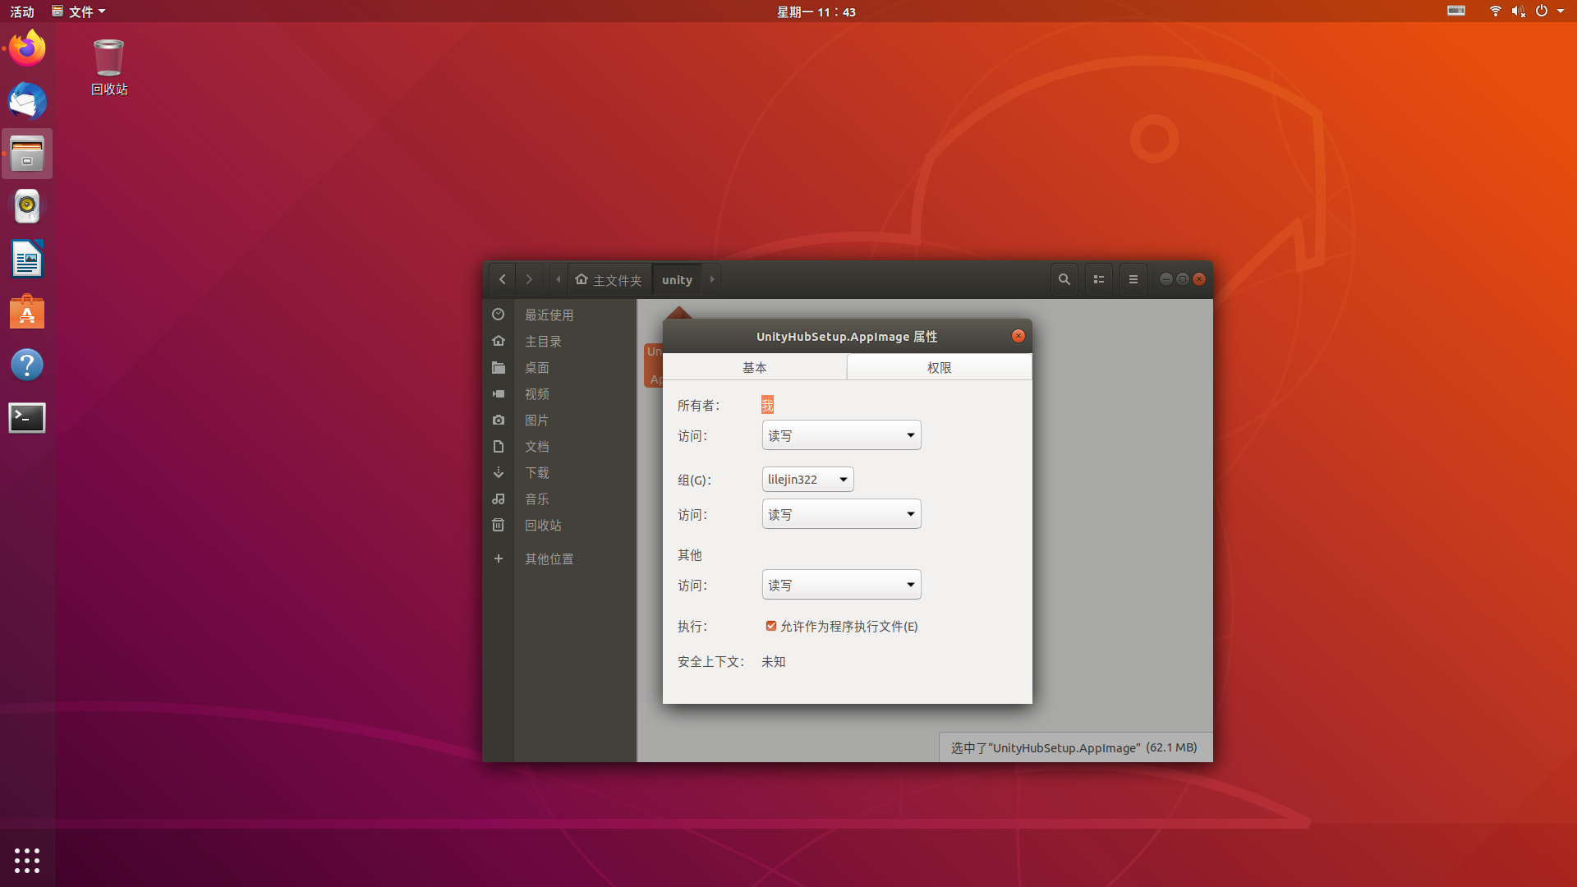Screen dimensions: 1577x887
Task: Switch to 权限 tab in properties
Action: [x=939, y=367]
